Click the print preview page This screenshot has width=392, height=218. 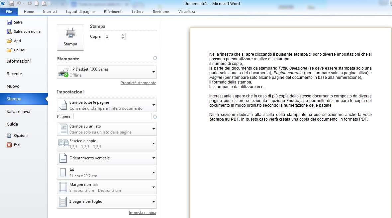tap(290, 123)
